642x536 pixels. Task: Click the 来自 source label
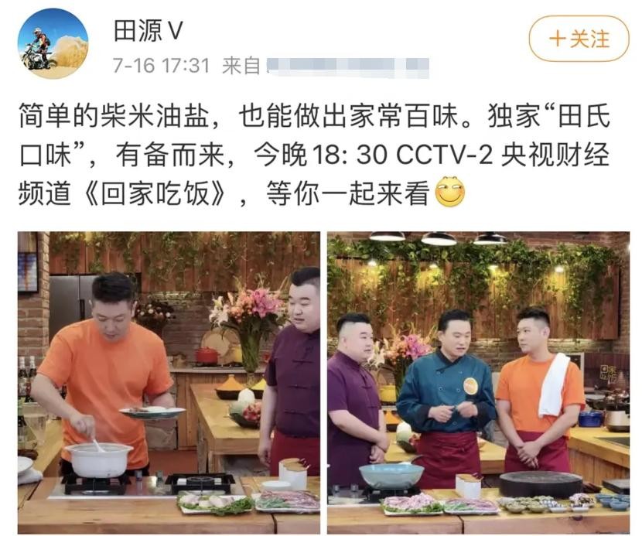pos(241,66)
